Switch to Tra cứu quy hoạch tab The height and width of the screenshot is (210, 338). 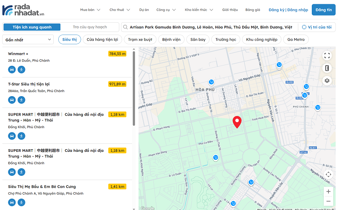(90, 27)
